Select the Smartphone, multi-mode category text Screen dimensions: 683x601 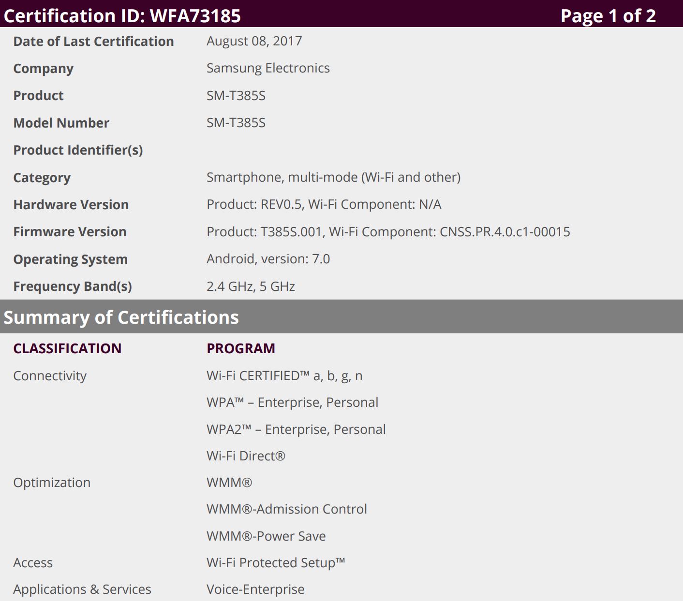[333, 177]
